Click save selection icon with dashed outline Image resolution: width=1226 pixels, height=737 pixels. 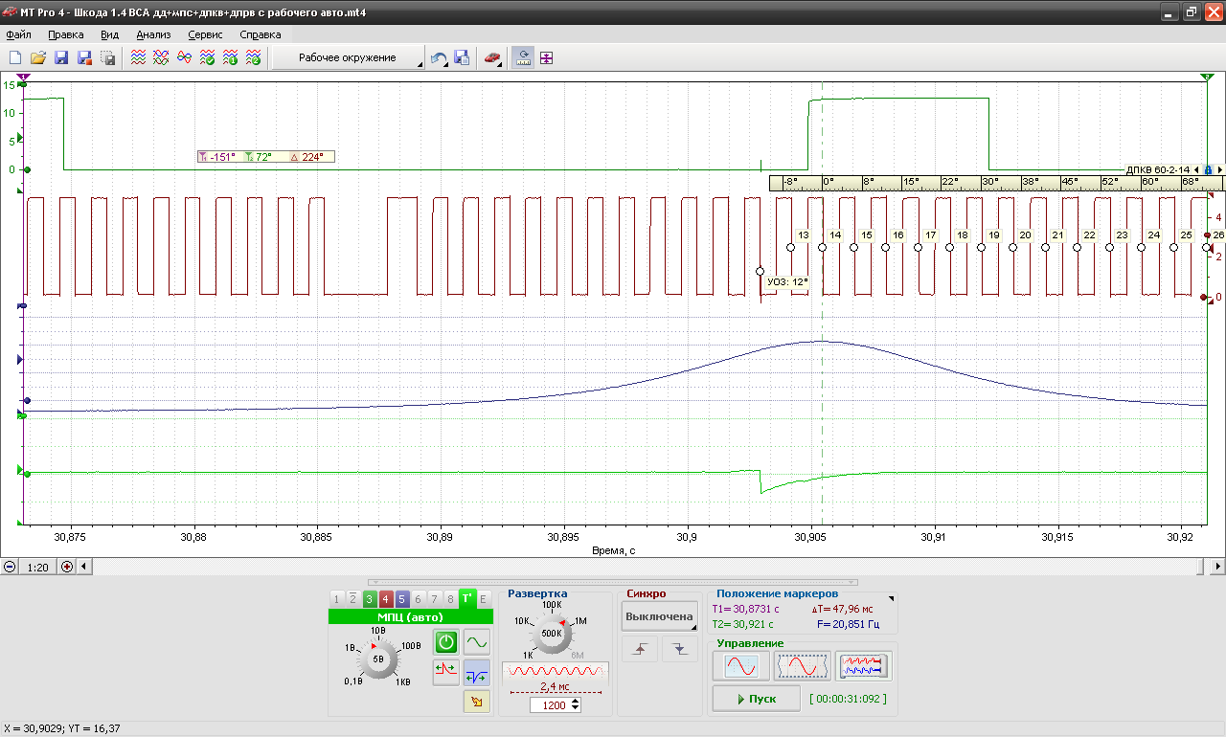pyautogui.click(x=108, y=58)
